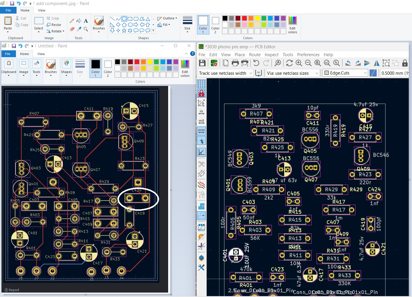Viewport: 412px width, 297px height.
Task: Click Edit colors in add component.jpg Paint
Action: (x=292, y=25)
